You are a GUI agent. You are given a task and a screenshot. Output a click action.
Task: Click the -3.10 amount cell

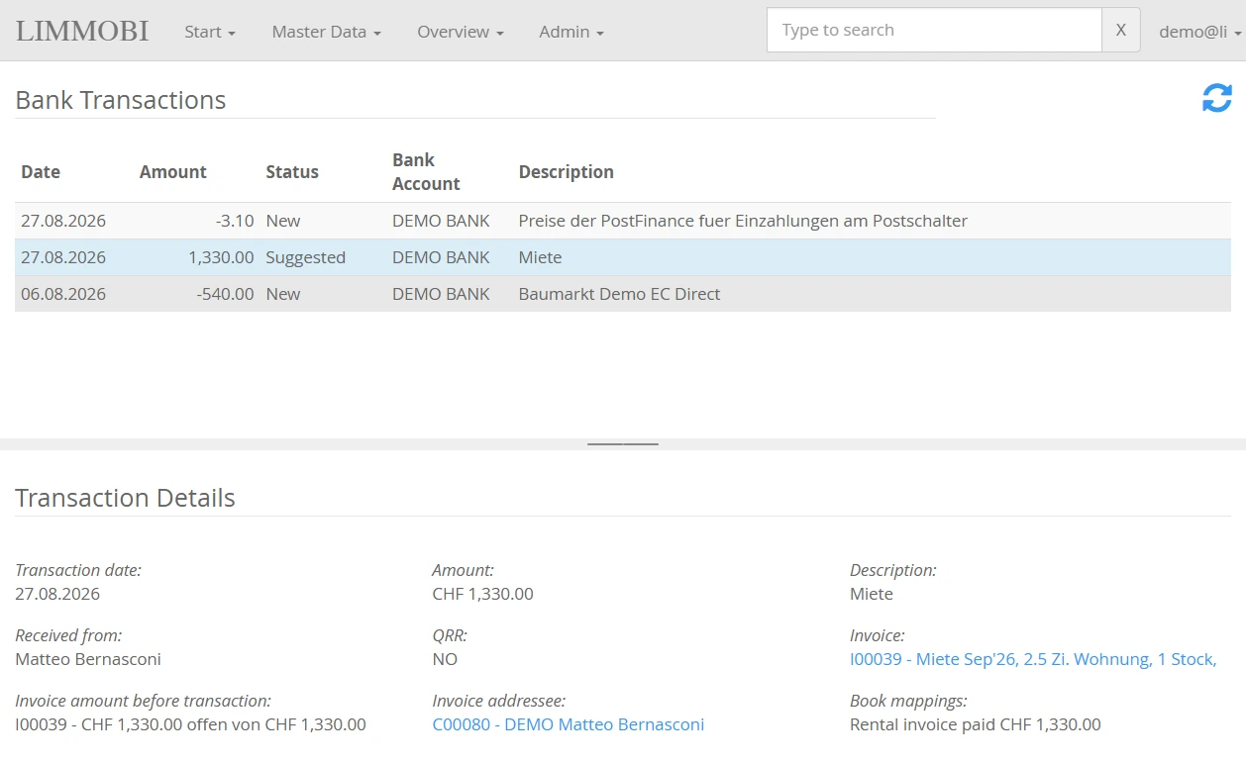pyautogui.click(x=235, y=221)
